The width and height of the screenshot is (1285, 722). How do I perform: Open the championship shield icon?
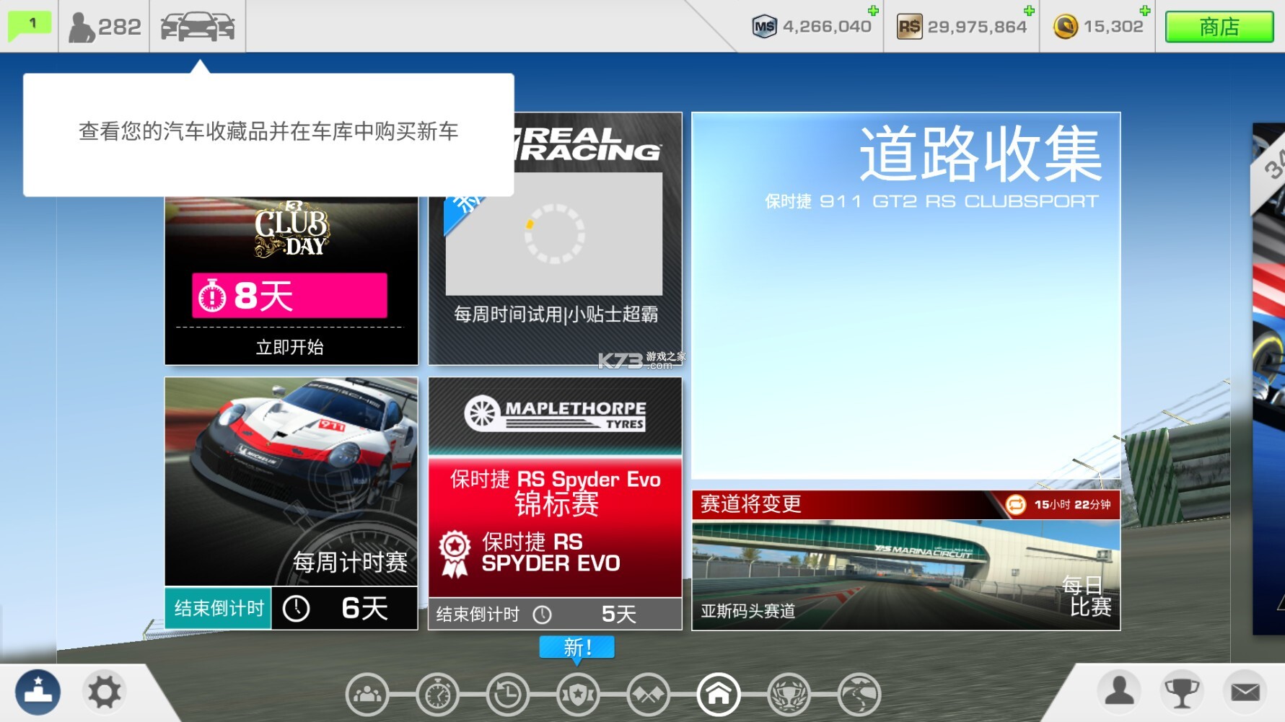(577, 695)
